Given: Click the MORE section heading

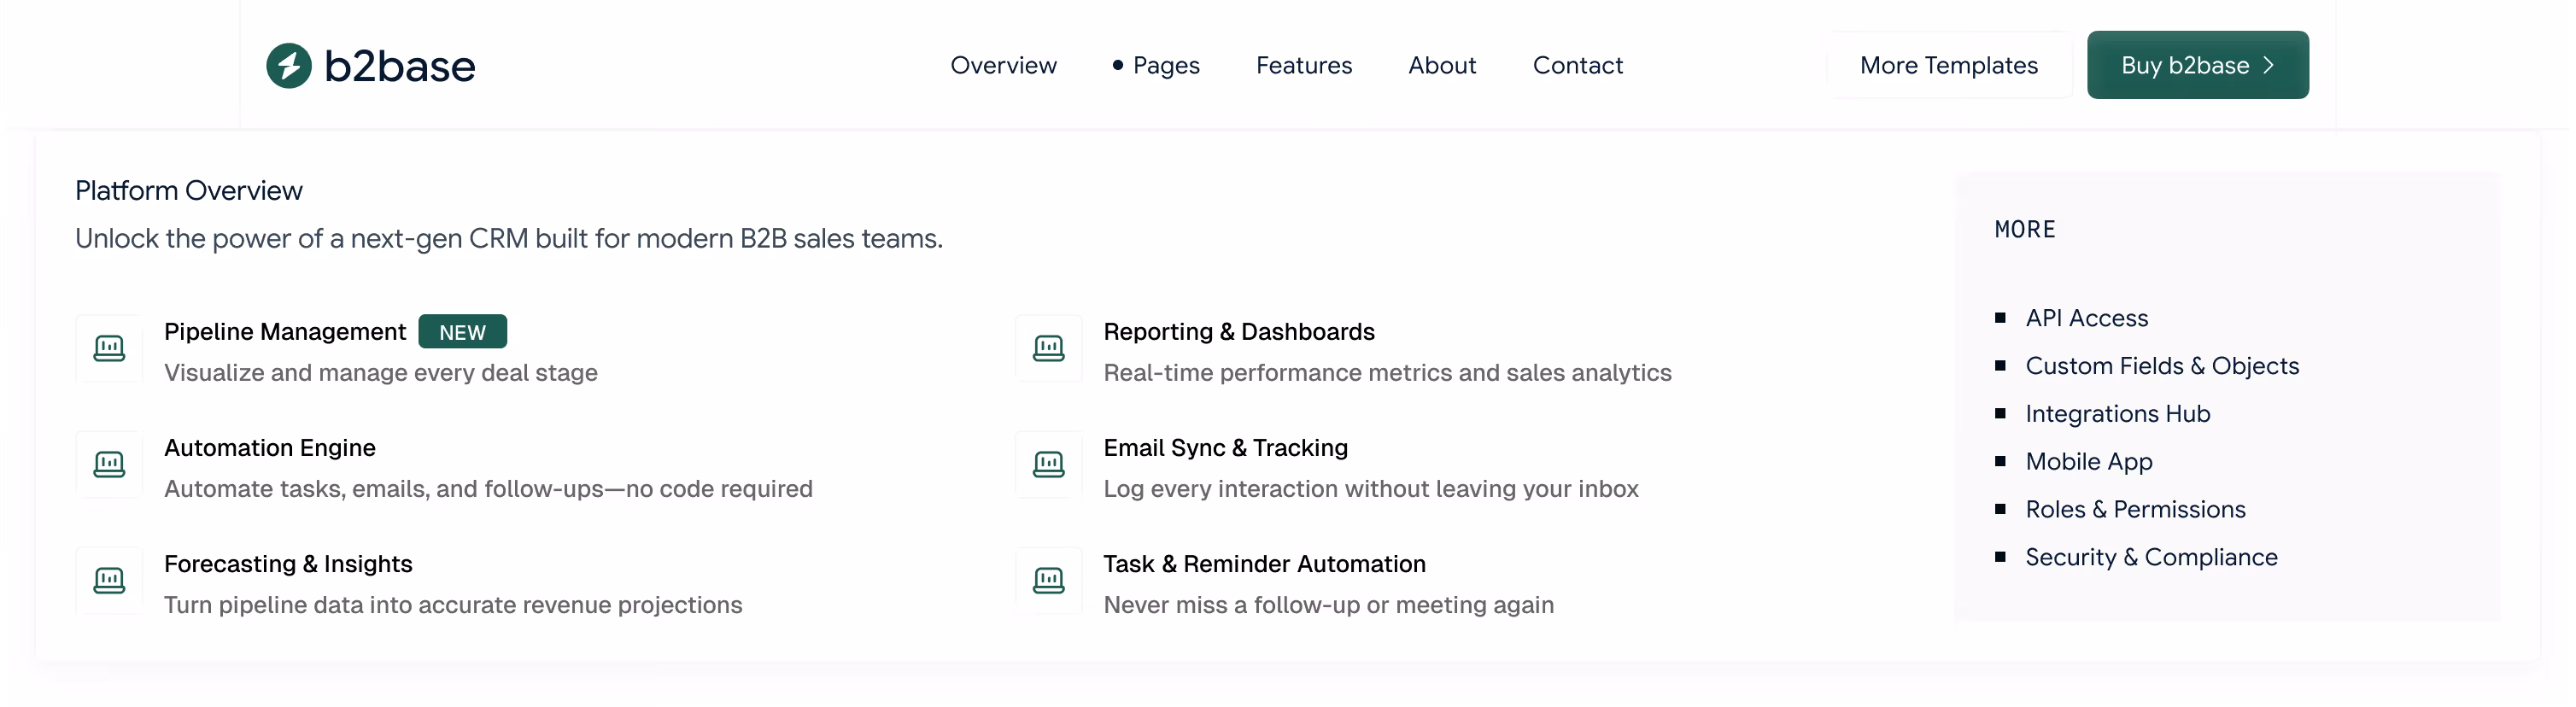Looking at the screenshot, I should (2025, 229).
